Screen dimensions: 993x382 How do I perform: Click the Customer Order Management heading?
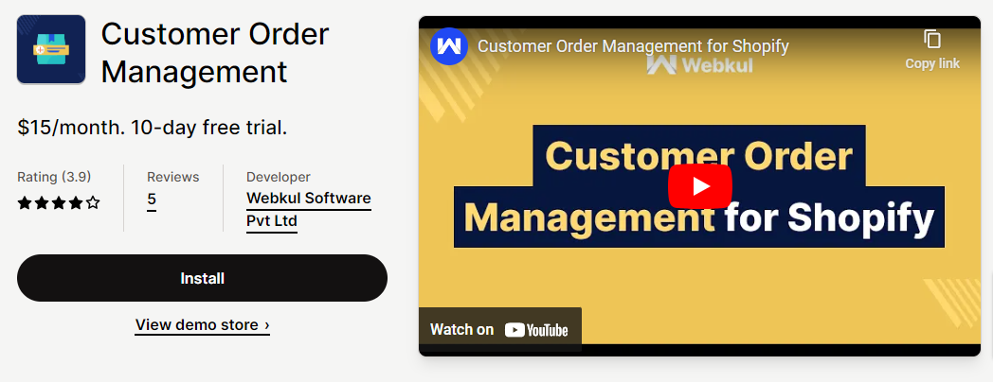tap(215, 53)
